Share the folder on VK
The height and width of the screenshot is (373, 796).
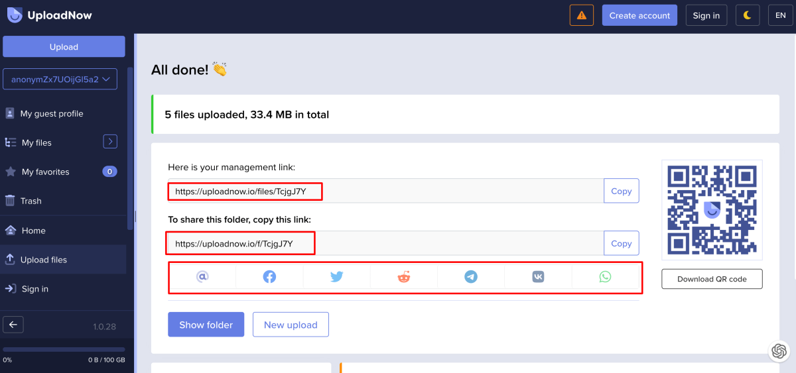[x=538, y=277]
